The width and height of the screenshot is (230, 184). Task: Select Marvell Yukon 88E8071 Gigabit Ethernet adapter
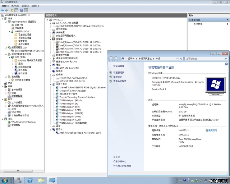coord(83,87)
